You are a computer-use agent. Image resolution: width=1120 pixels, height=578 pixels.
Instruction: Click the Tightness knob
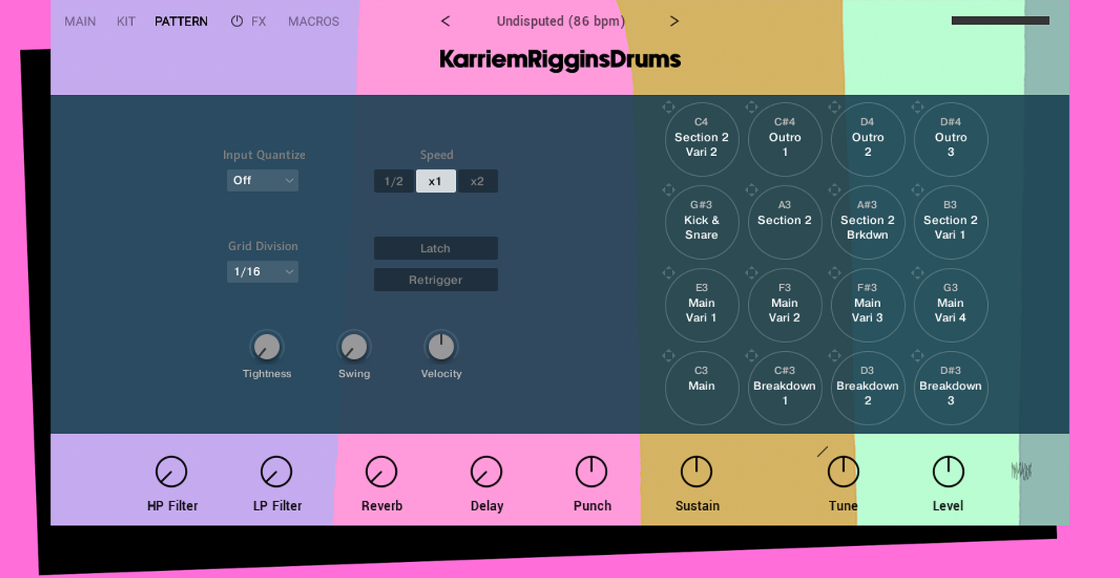coord(267,347)
